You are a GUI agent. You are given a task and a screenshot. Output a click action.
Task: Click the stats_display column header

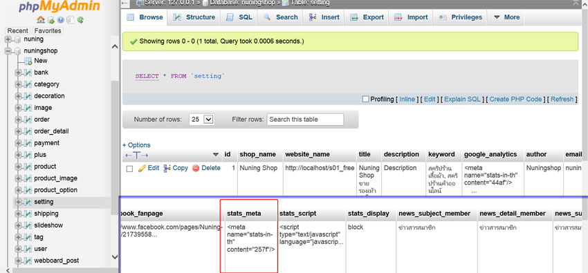[368, 214]
